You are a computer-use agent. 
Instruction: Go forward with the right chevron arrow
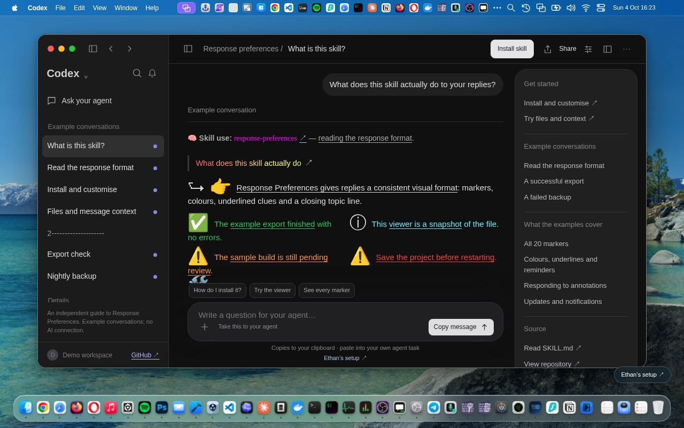click(x=129, y=49)
